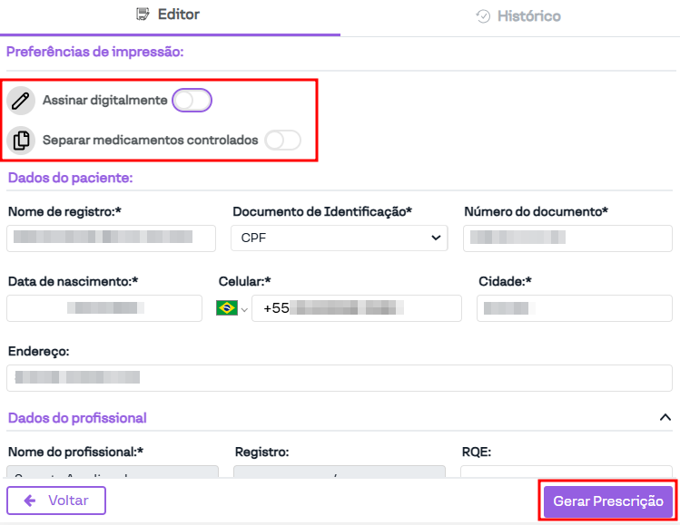Open Documento de Identificação CPF dropdown
This screenshot has height=525, width=680.
[340, 238]
